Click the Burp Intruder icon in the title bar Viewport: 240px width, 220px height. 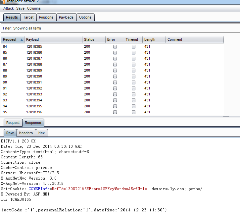pos(2,2)
